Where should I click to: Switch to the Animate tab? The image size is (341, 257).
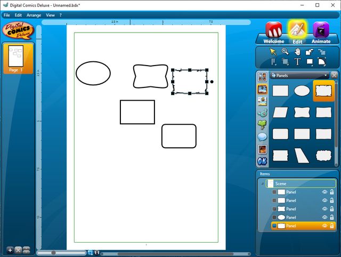point(321,33)
